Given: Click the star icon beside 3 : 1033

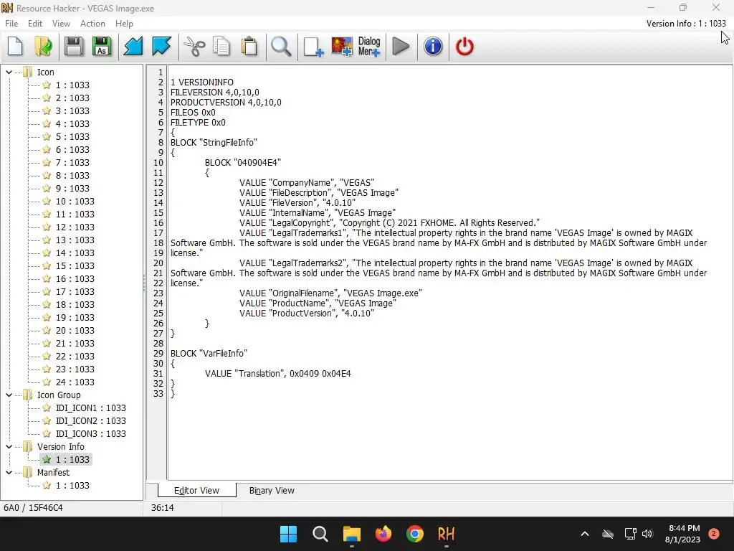Looking at the screenshot, I should pyautogui.click(x=47, y=110).
